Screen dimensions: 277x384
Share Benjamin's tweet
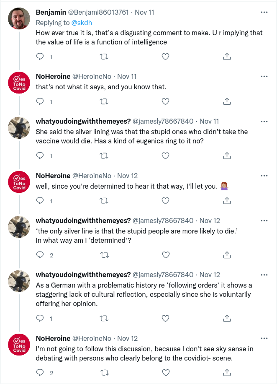coord(227,57)
